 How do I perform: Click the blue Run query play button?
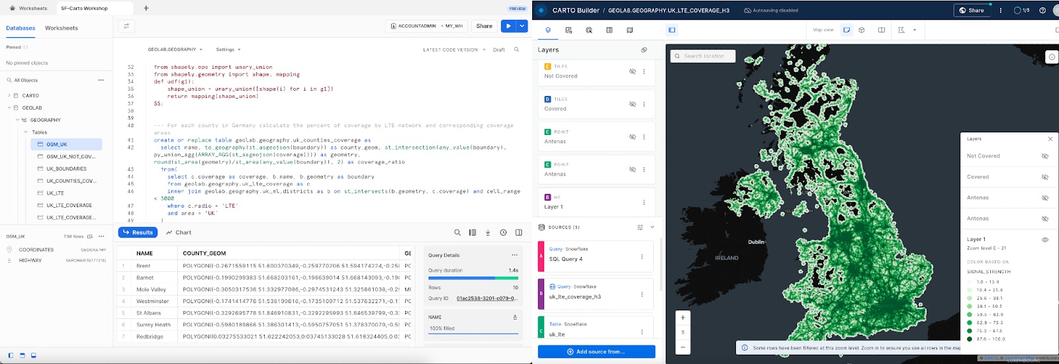508,26
